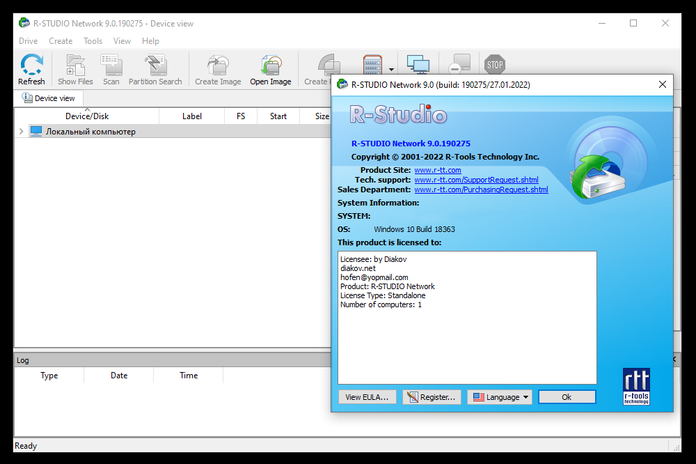Open the PurchasingRequest.shtml sales link
Image resolution: width=696 pixels, height=464 pixels.
[481, 190]
